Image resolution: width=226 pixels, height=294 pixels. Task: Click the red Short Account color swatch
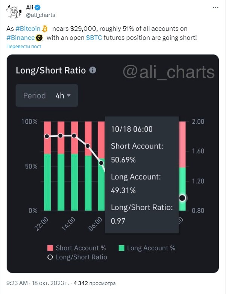50,248
